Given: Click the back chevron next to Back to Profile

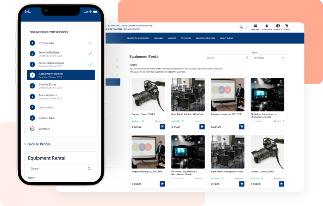Looking at the screenshot, I should click(x=25, y=144).
